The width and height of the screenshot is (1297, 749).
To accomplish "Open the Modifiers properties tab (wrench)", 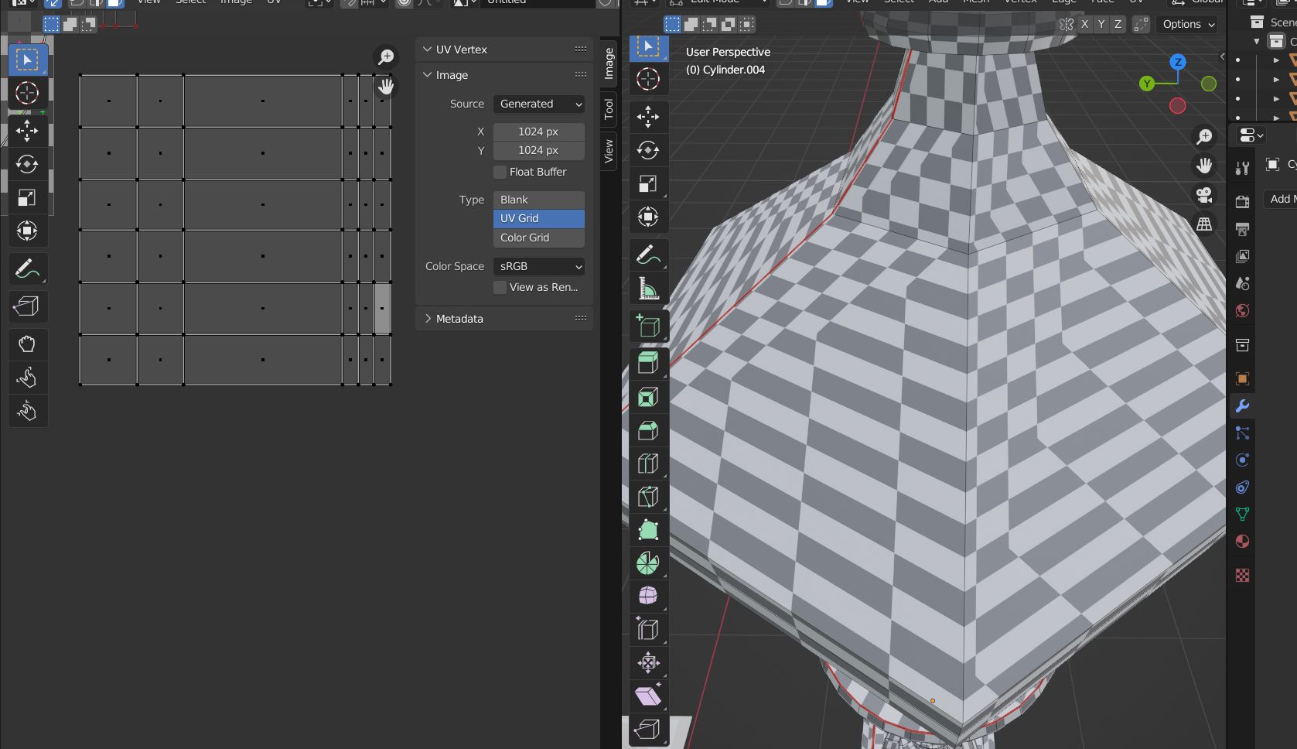I will (x=1242, y=405).
